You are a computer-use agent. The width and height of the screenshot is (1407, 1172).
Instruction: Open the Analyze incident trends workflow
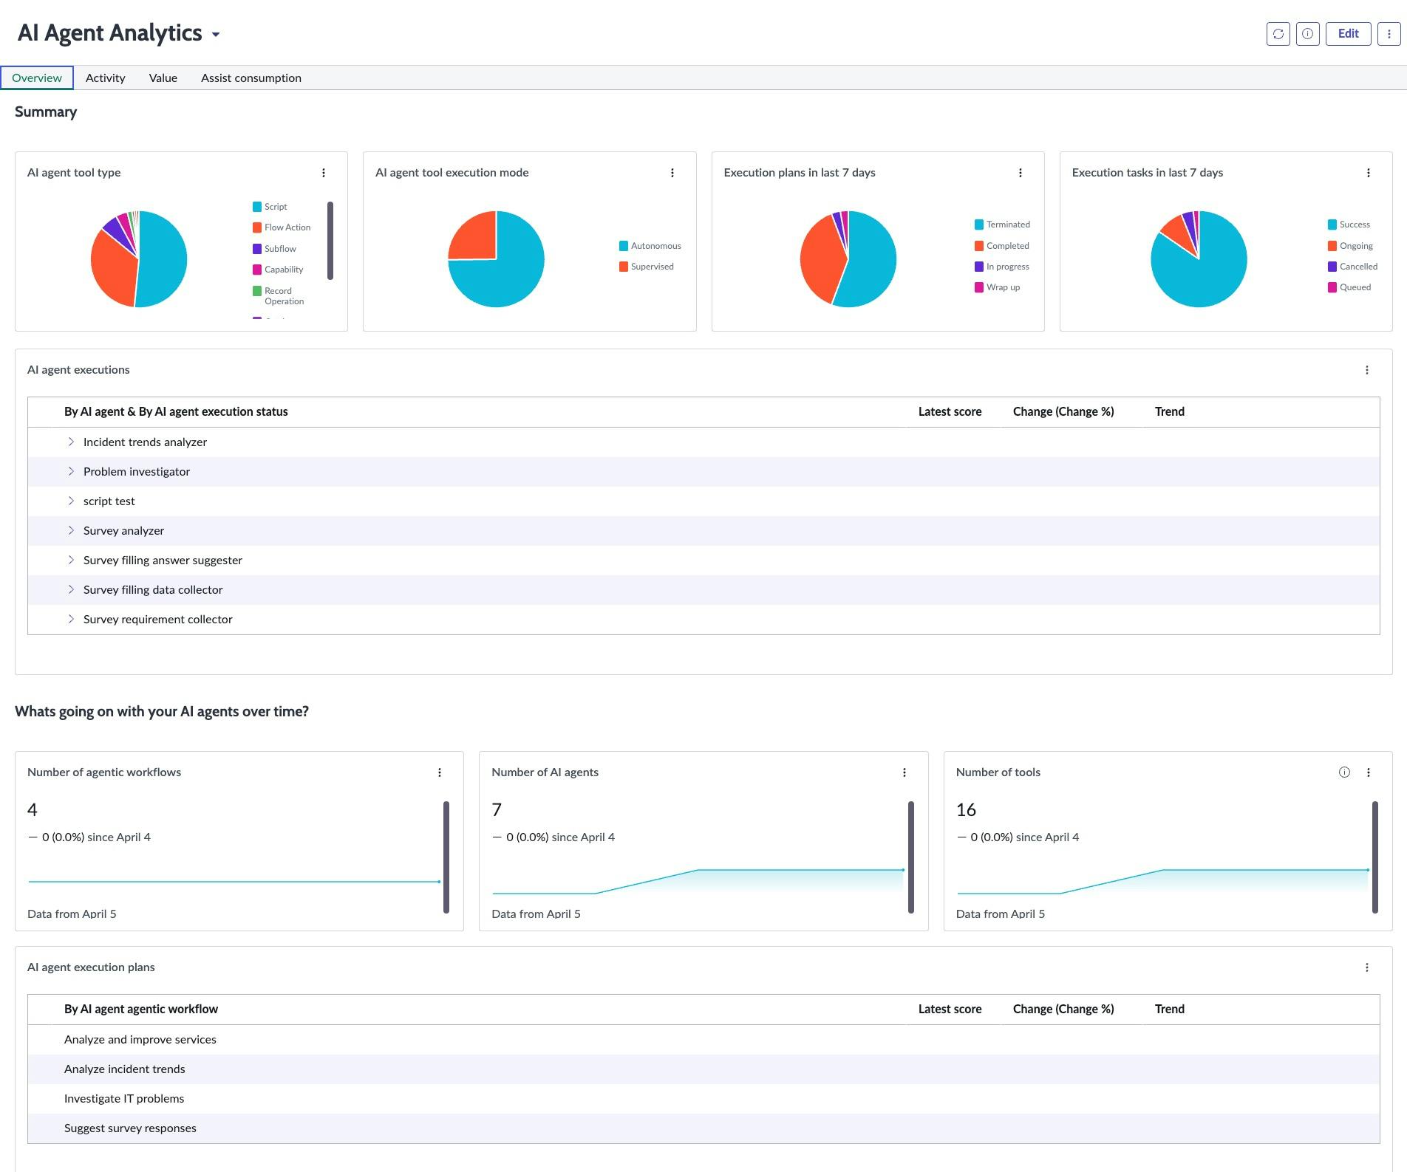click(125, 1069)
